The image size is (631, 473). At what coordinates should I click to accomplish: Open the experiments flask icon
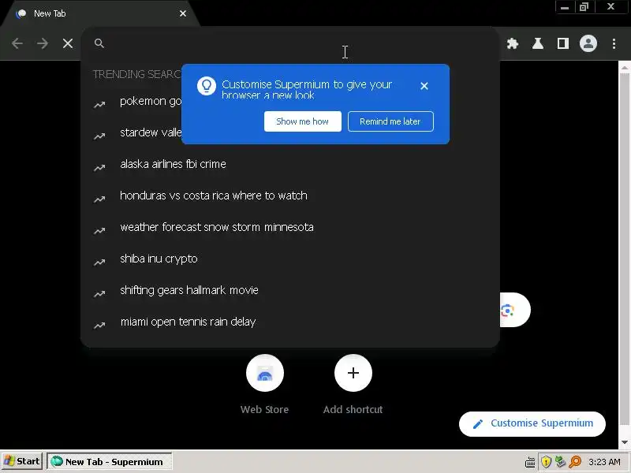[x=538, y=43]
